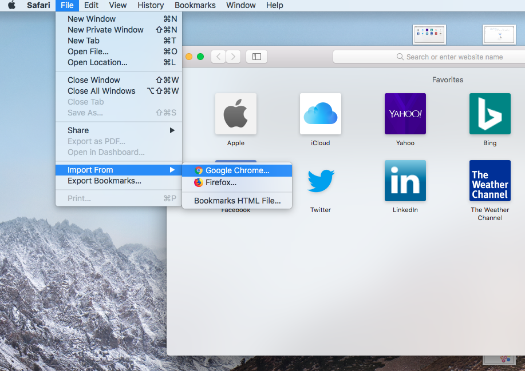Screen dimensions: 525x371
Task: Click Export Bookmarks menu item
Action: [x=104, y=181]
